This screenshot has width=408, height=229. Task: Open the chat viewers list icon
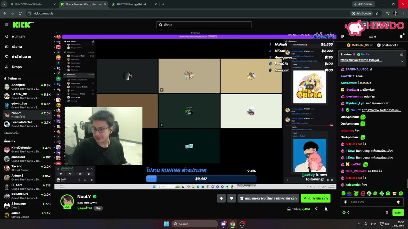(x=402, y=36)
